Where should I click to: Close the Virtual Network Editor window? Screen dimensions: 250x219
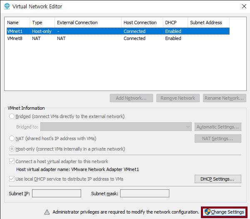point(244,6)
